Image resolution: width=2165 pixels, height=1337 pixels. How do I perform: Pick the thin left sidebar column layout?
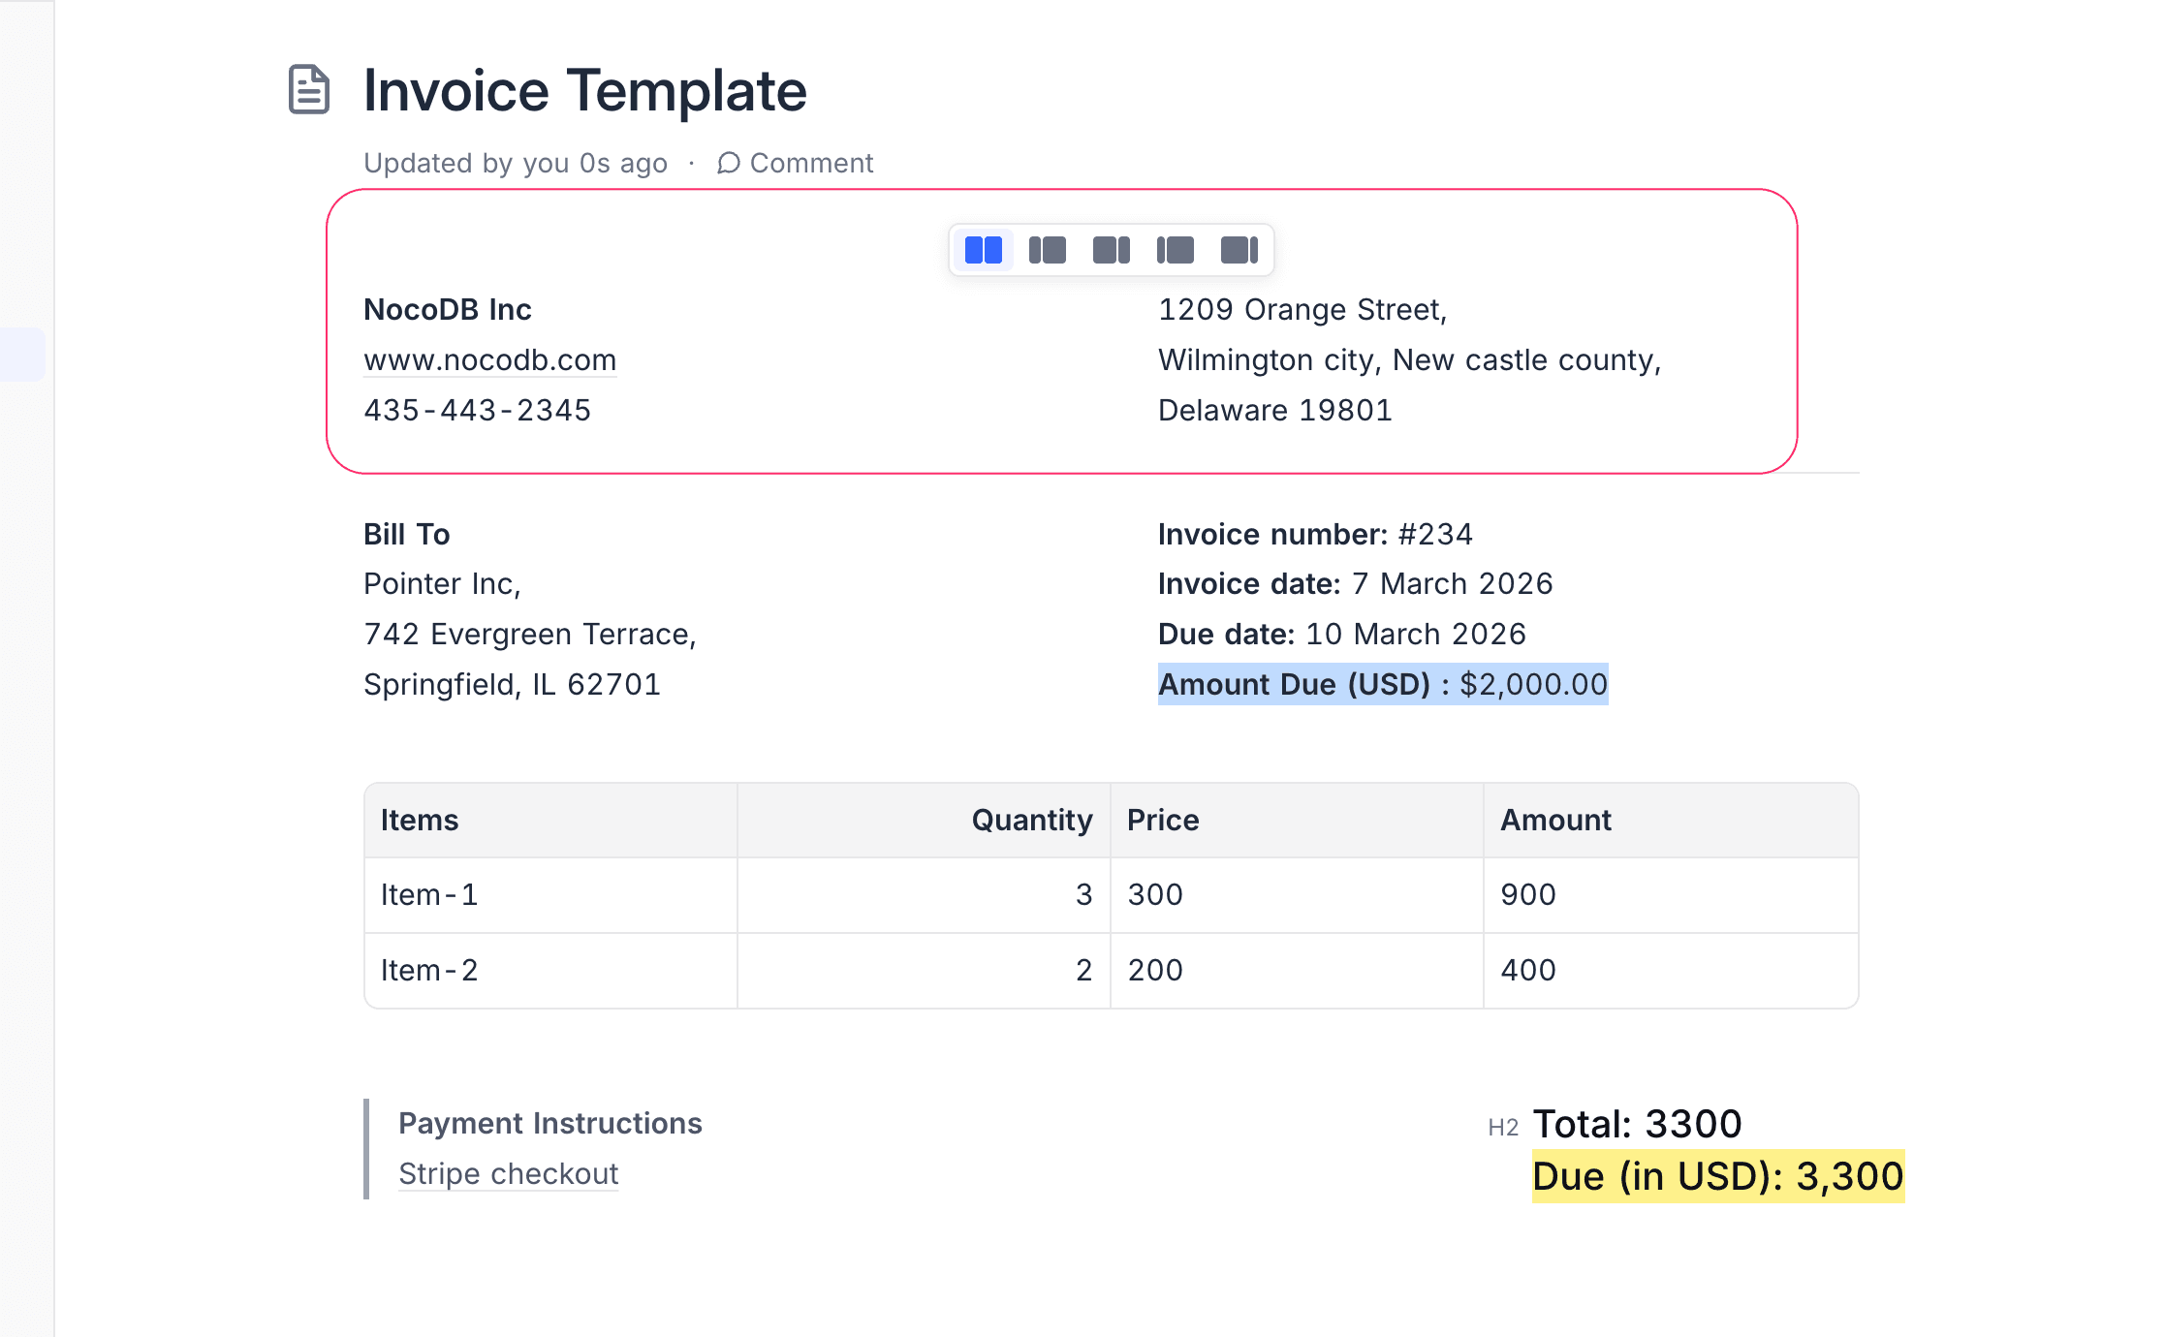tap(1175, 250)
